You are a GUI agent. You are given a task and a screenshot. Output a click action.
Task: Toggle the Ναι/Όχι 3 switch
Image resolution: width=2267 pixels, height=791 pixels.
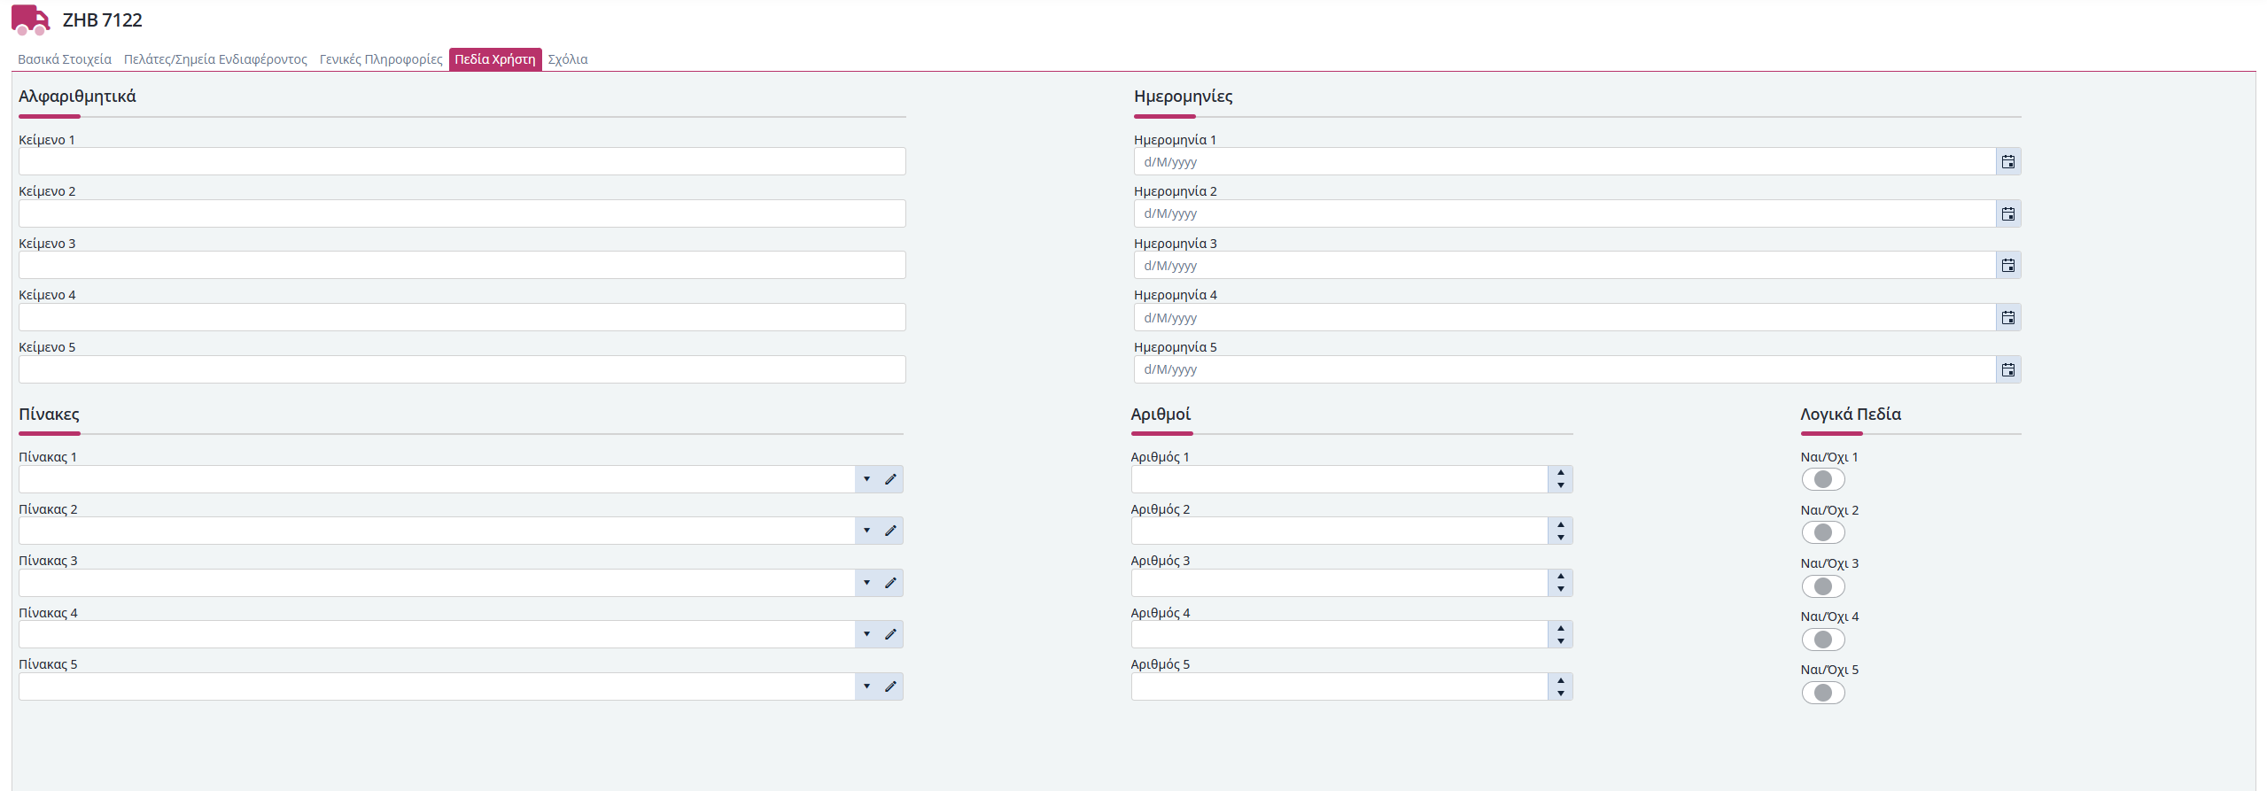click(1823, 586)
